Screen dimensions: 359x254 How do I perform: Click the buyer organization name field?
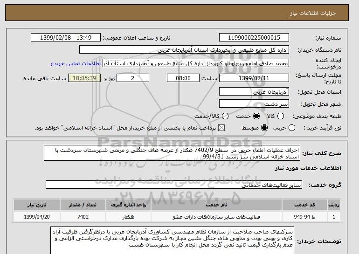184,50
